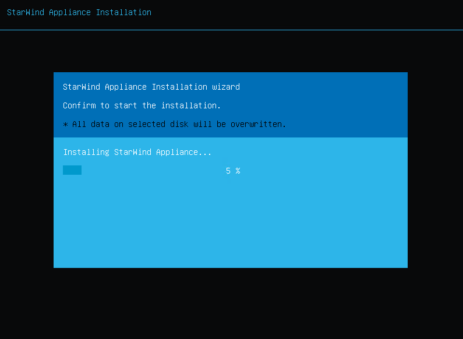This screenshot has height=339, width=463.
Task: Select the '5 %' progress percentage text
Action: tap(233, 171)
